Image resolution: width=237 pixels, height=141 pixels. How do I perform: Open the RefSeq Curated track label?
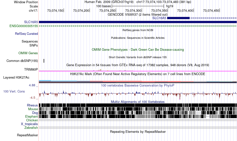point(26,34)
